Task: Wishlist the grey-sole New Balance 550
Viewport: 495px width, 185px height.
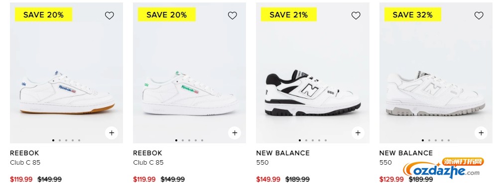Action: [x=479, y=15]
